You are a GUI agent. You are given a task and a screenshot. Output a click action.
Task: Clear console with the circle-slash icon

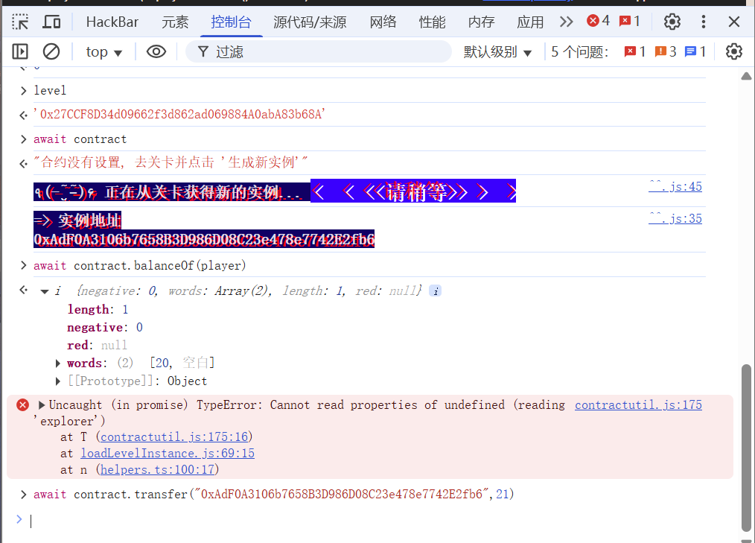point(51,51)
